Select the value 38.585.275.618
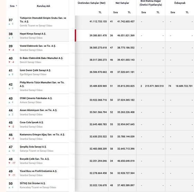This screenshot has height=192, width=194. point(98,47)
